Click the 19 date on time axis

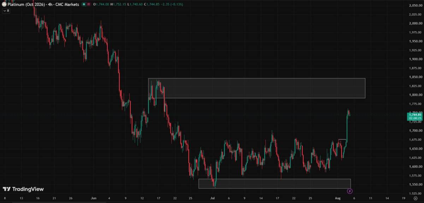click(403, 198)
